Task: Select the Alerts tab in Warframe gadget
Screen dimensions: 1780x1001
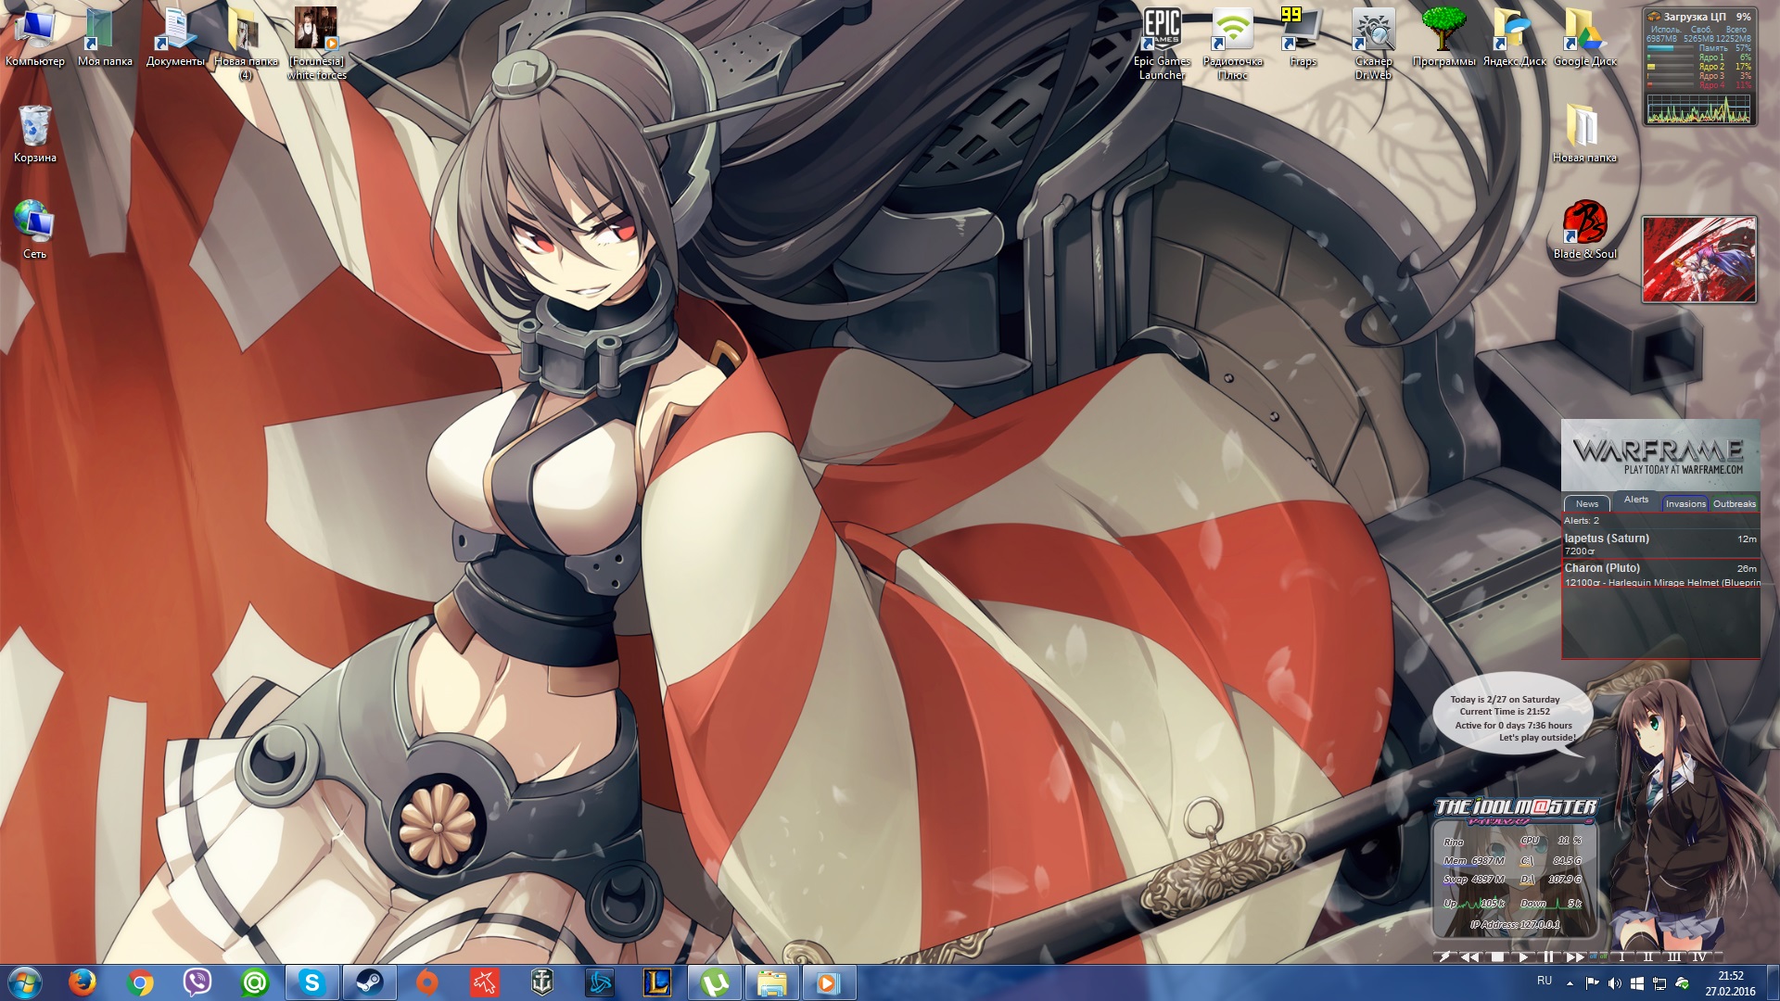Action: (x=1636, y=500)
